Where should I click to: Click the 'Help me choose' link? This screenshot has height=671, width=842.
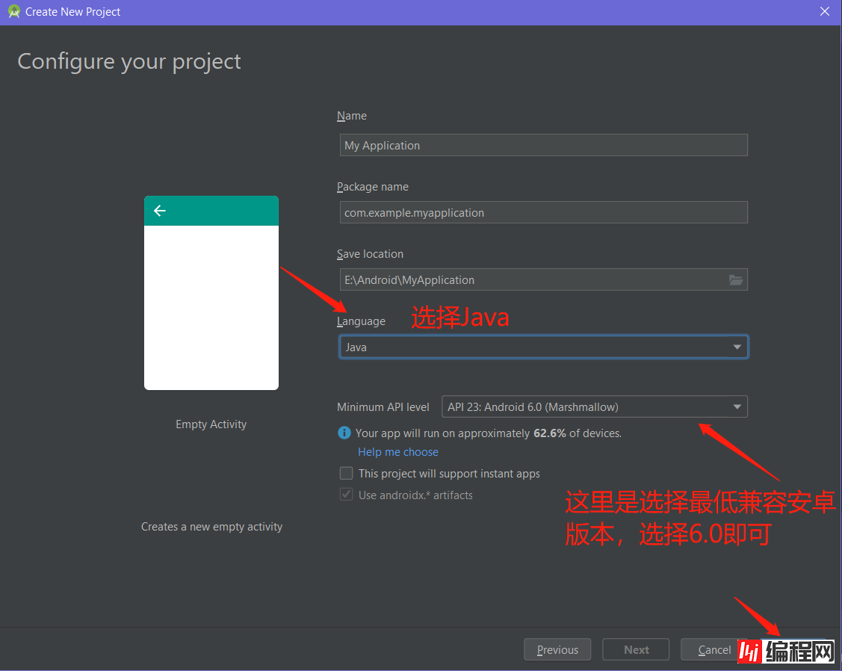tap(397, 452)
